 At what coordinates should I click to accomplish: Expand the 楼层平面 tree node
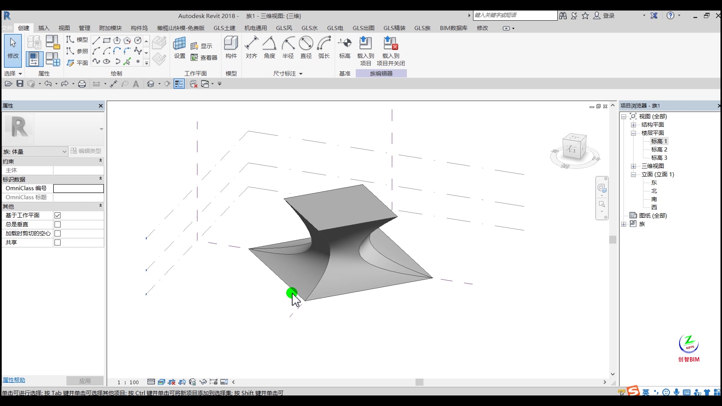pyautogui.click(x=634, y=133)
